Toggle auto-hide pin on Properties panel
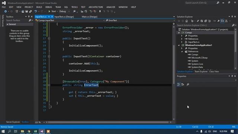The width and height of the screenshot is (238, 134). tap(232, 76)
